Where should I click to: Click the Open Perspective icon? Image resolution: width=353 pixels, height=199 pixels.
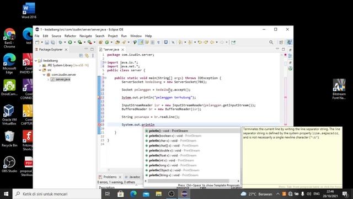coord(281,42)
